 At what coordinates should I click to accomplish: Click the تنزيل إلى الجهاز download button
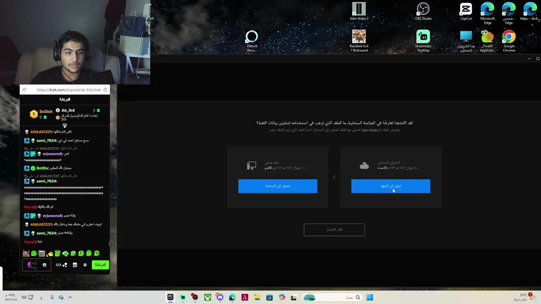[x=391, y=186]
